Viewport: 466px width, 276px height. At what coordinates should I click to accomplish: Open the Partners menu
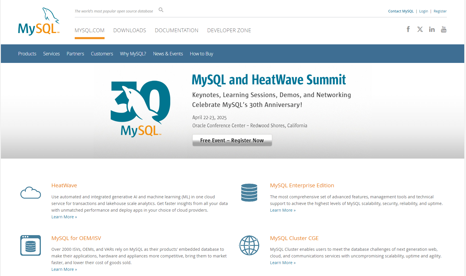[75, 54]
